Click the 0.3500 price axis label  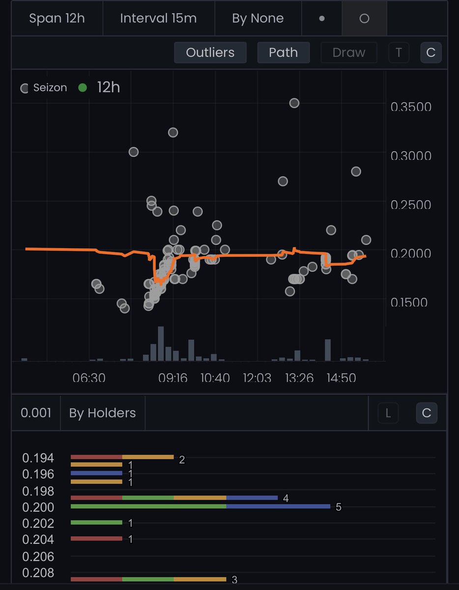tap(411, 107)
